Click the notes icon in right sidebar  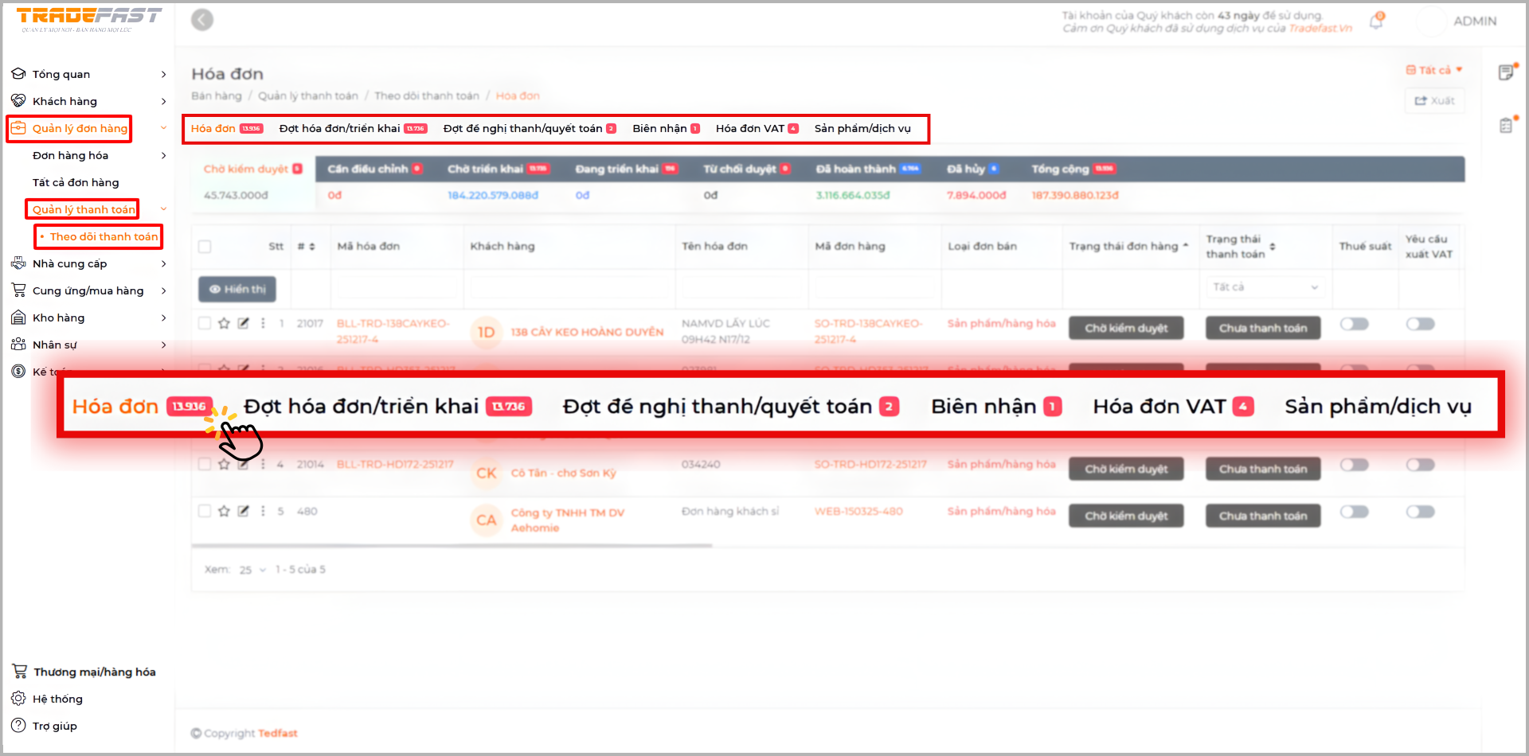[x=1506, y=72]
